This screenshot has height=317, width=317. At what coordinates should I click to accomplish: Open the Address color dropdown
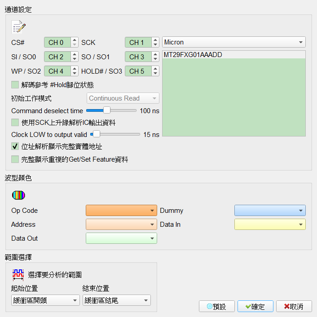[x=121, y=225]
